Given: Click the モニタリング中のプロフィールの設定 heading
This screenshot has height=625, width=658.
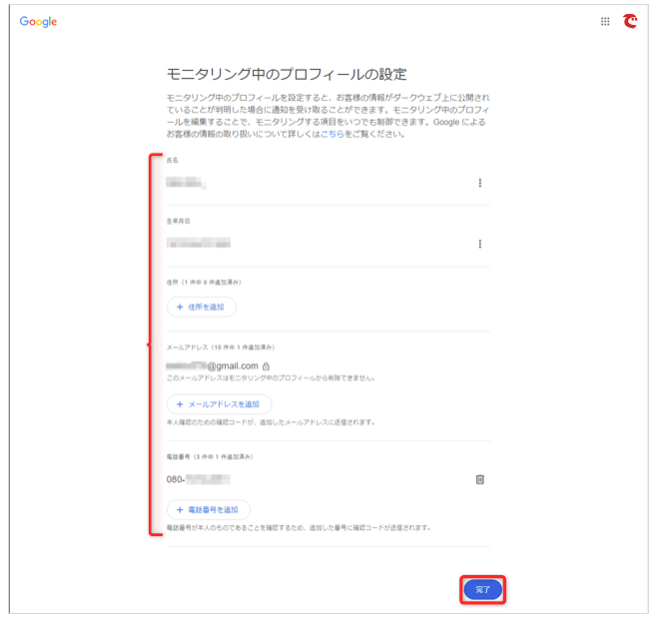Looking at the screenshot, I should 287,74.
